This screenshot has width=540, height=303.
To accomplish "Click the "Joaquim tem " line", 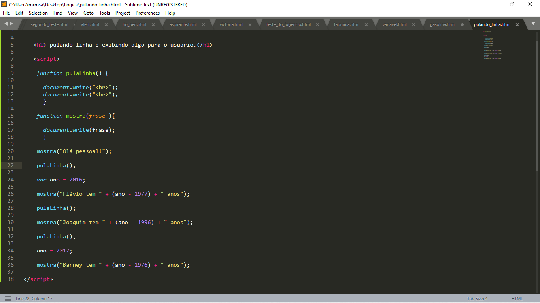I will pyautogui.click(x=115, y=222).
